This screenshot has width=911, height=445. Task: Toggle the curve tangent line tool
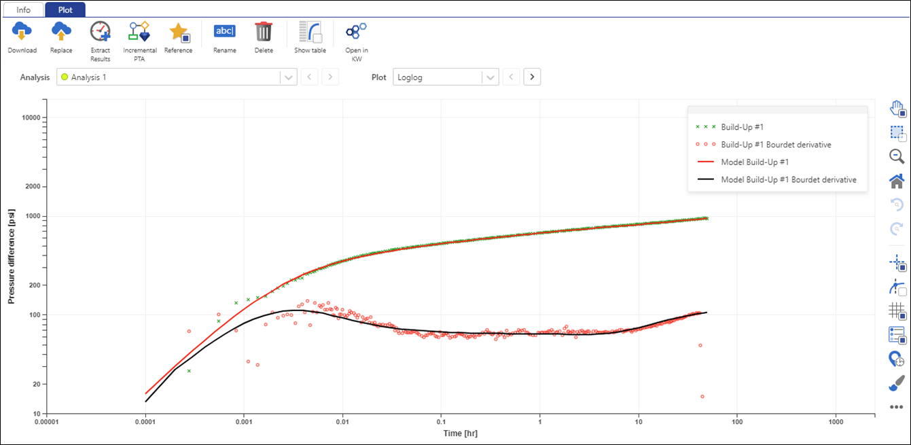click(897, 287)
